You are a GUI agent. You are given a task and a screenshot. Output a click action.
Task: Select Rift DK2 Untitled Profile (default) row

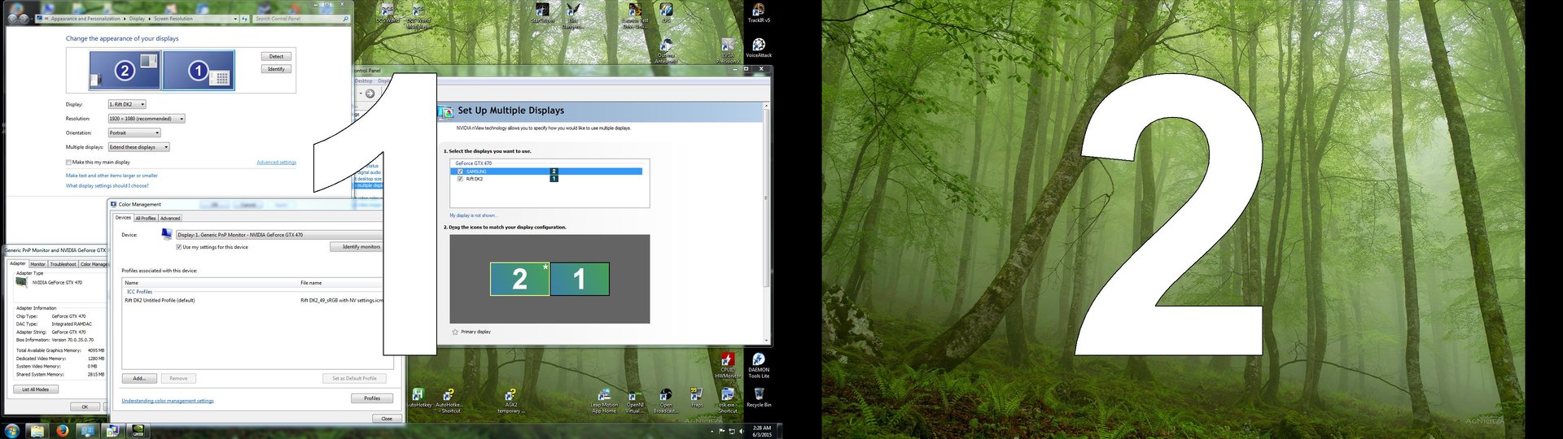(252, 300)
